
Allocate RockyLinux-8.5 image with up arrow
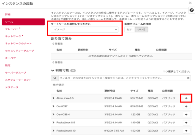[186, 123]
